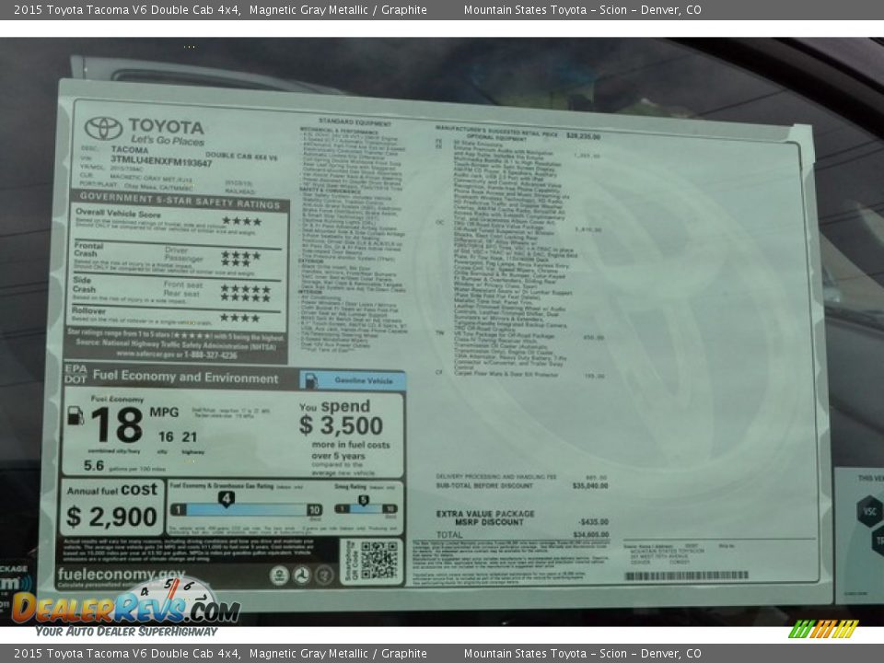Click the middle round agency seal icon

(x=301, y=576)
